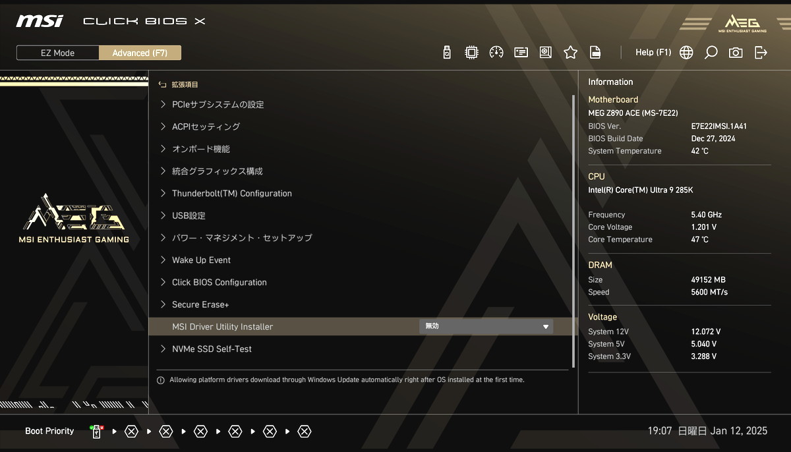791x452 pixels.
Task: Click Frequency value 5.40 GHz
Action: 706,215
